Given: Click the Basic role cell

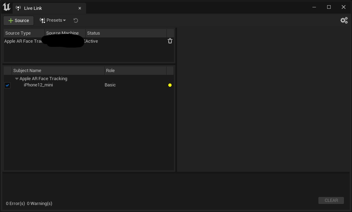Looking at the screenshot, I should (x=110, y=85).
